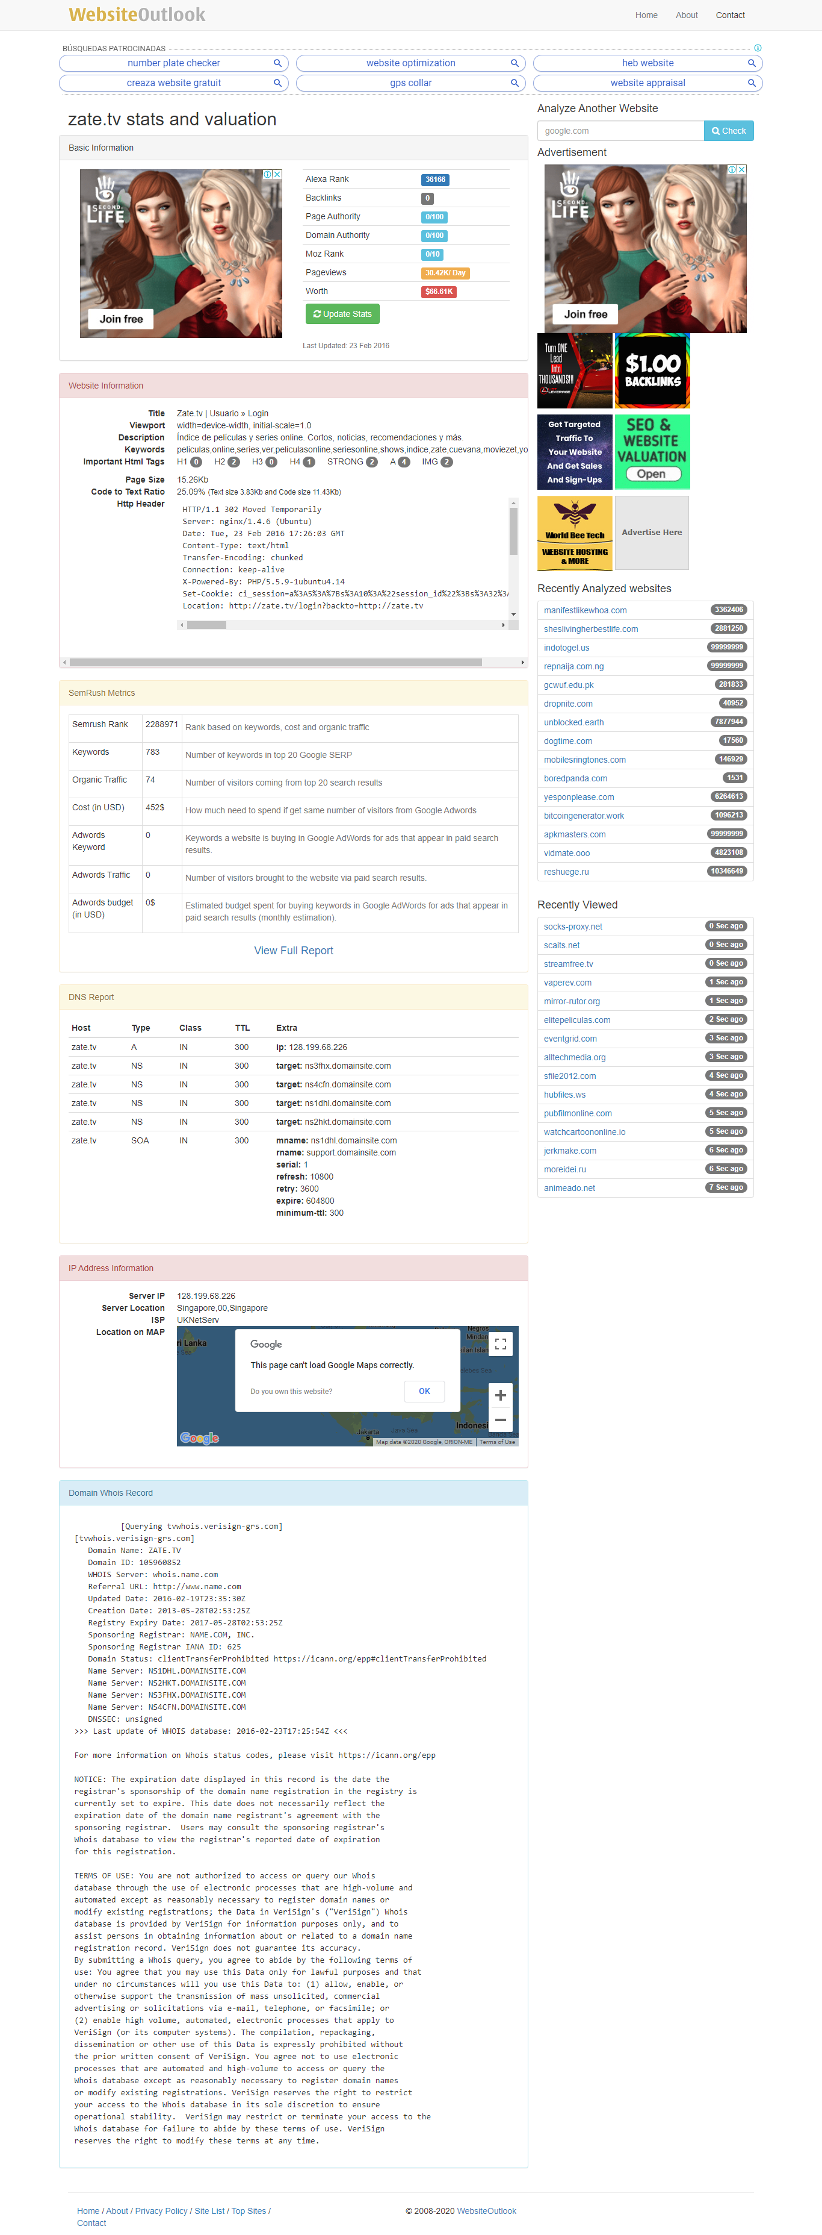Open the footer Top Sites link

coord(249,2211)
